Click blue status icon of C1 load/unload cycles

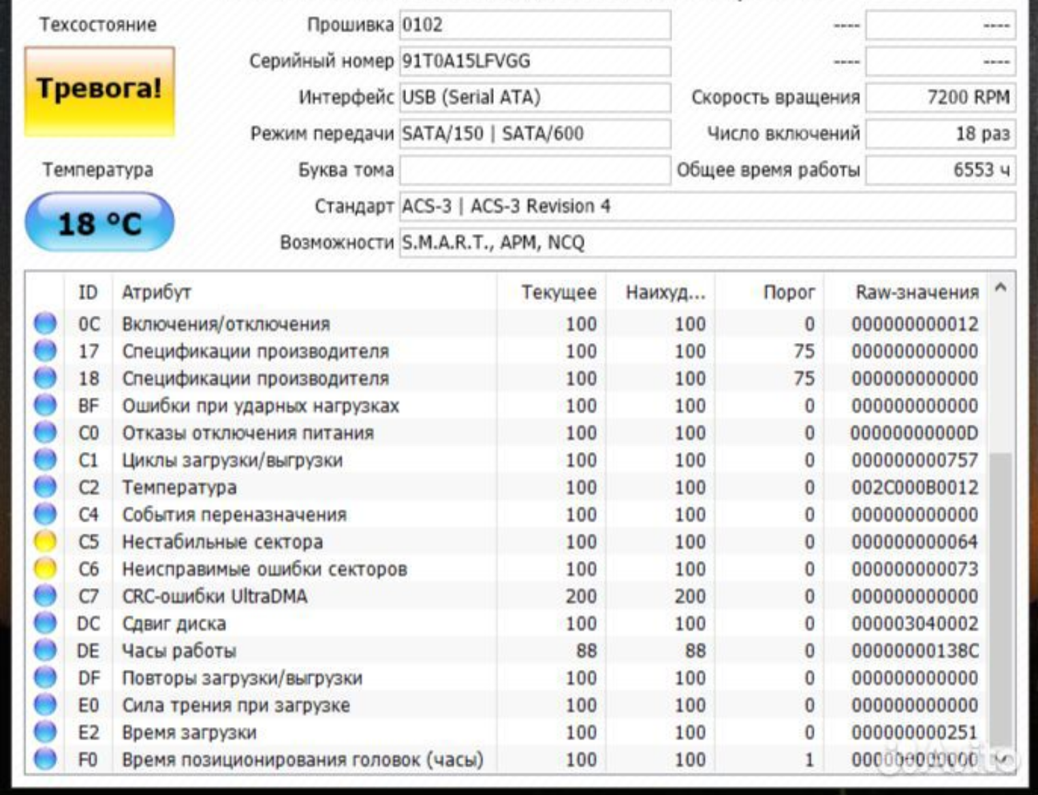click(x=45, y=459)
